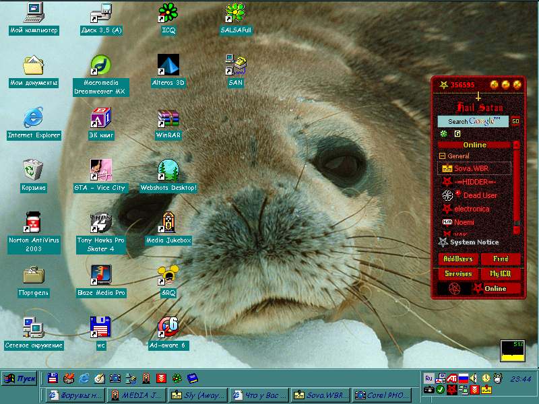Switch to MEDIA J... taskbar window
The image size is (539, 404).
click(x=135, y=395)
